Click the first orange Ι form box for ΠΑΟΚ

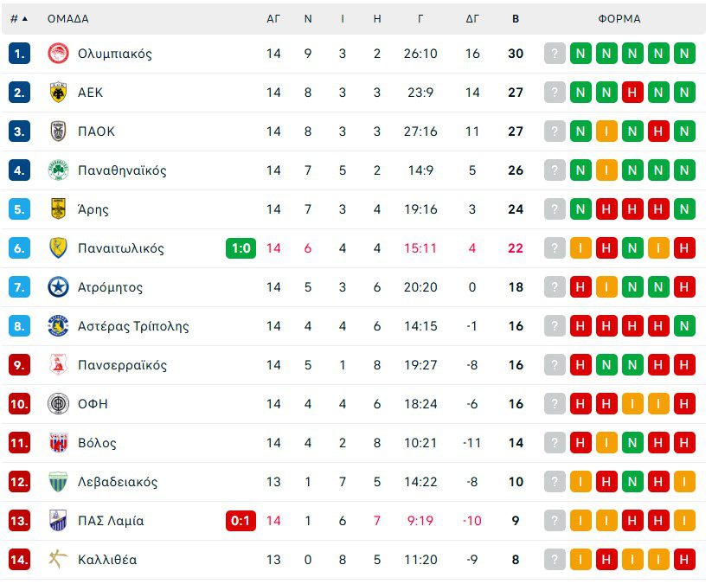click(x=606, y=132)
